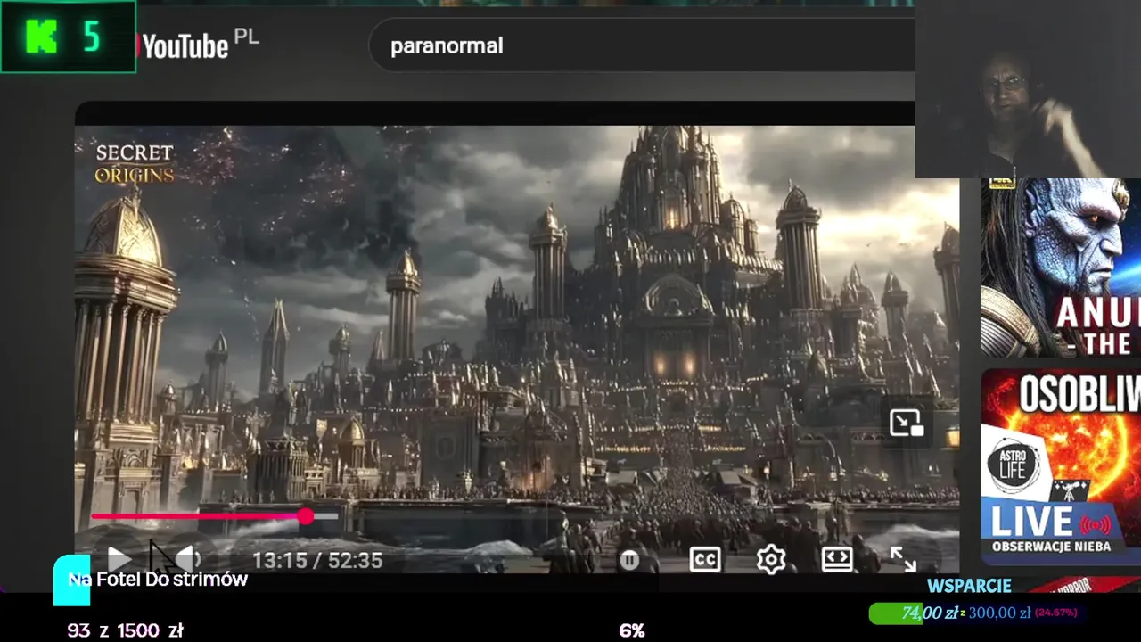The image size is (1141, 642).
Task: Click the search field containing "paranormal"
Action: (x=642, y=45)
